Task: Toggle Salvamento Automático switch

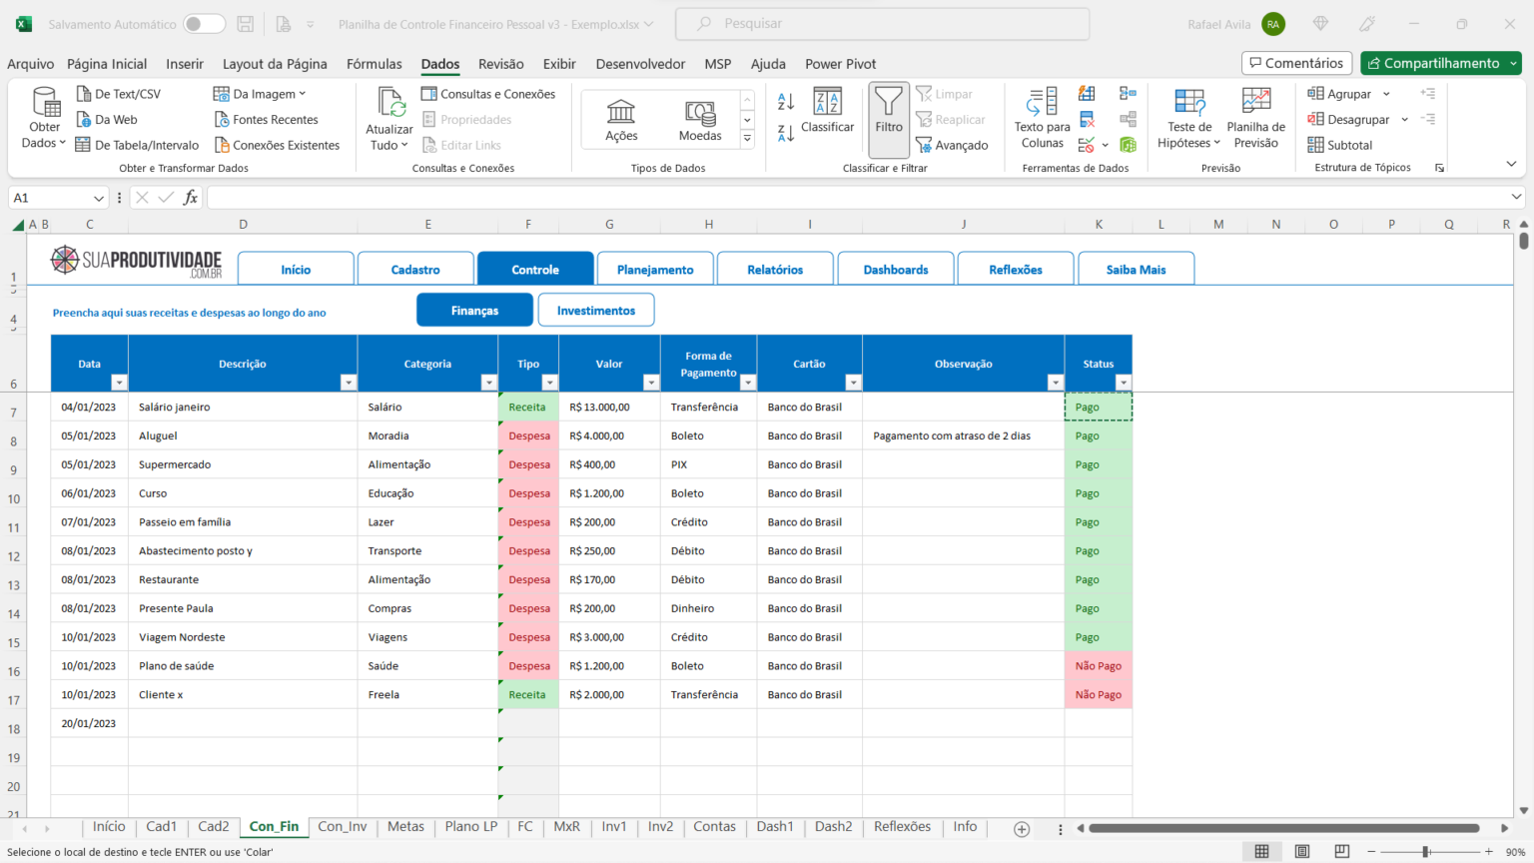Action: [204, 24]
